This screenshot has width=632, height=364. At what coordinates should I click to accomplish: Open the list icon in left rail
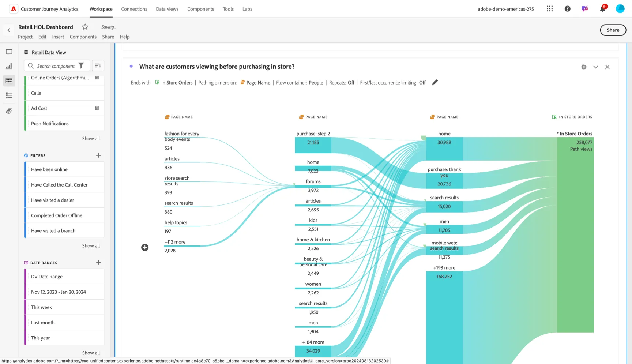(9, 95)
